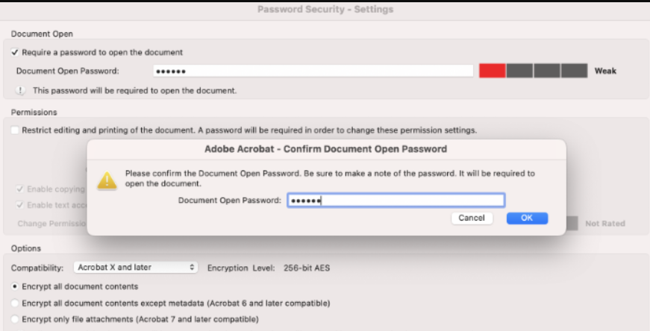The height and width of the screenshot is (331, 650).
Task: Enable Restrict editing and printing checkbox
Action: click(16, 130)
